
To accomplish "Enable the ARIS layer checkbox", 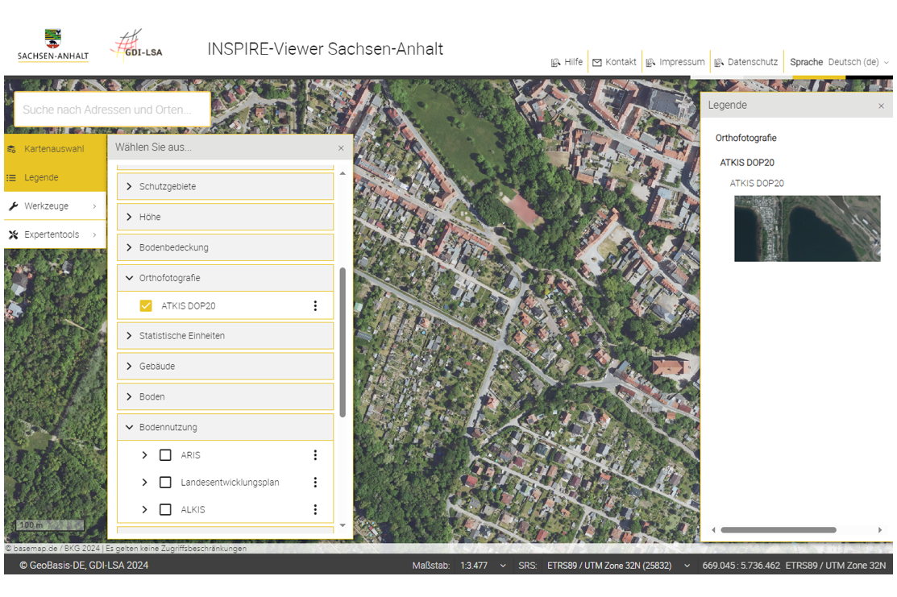I will click(x=165, y=455).
